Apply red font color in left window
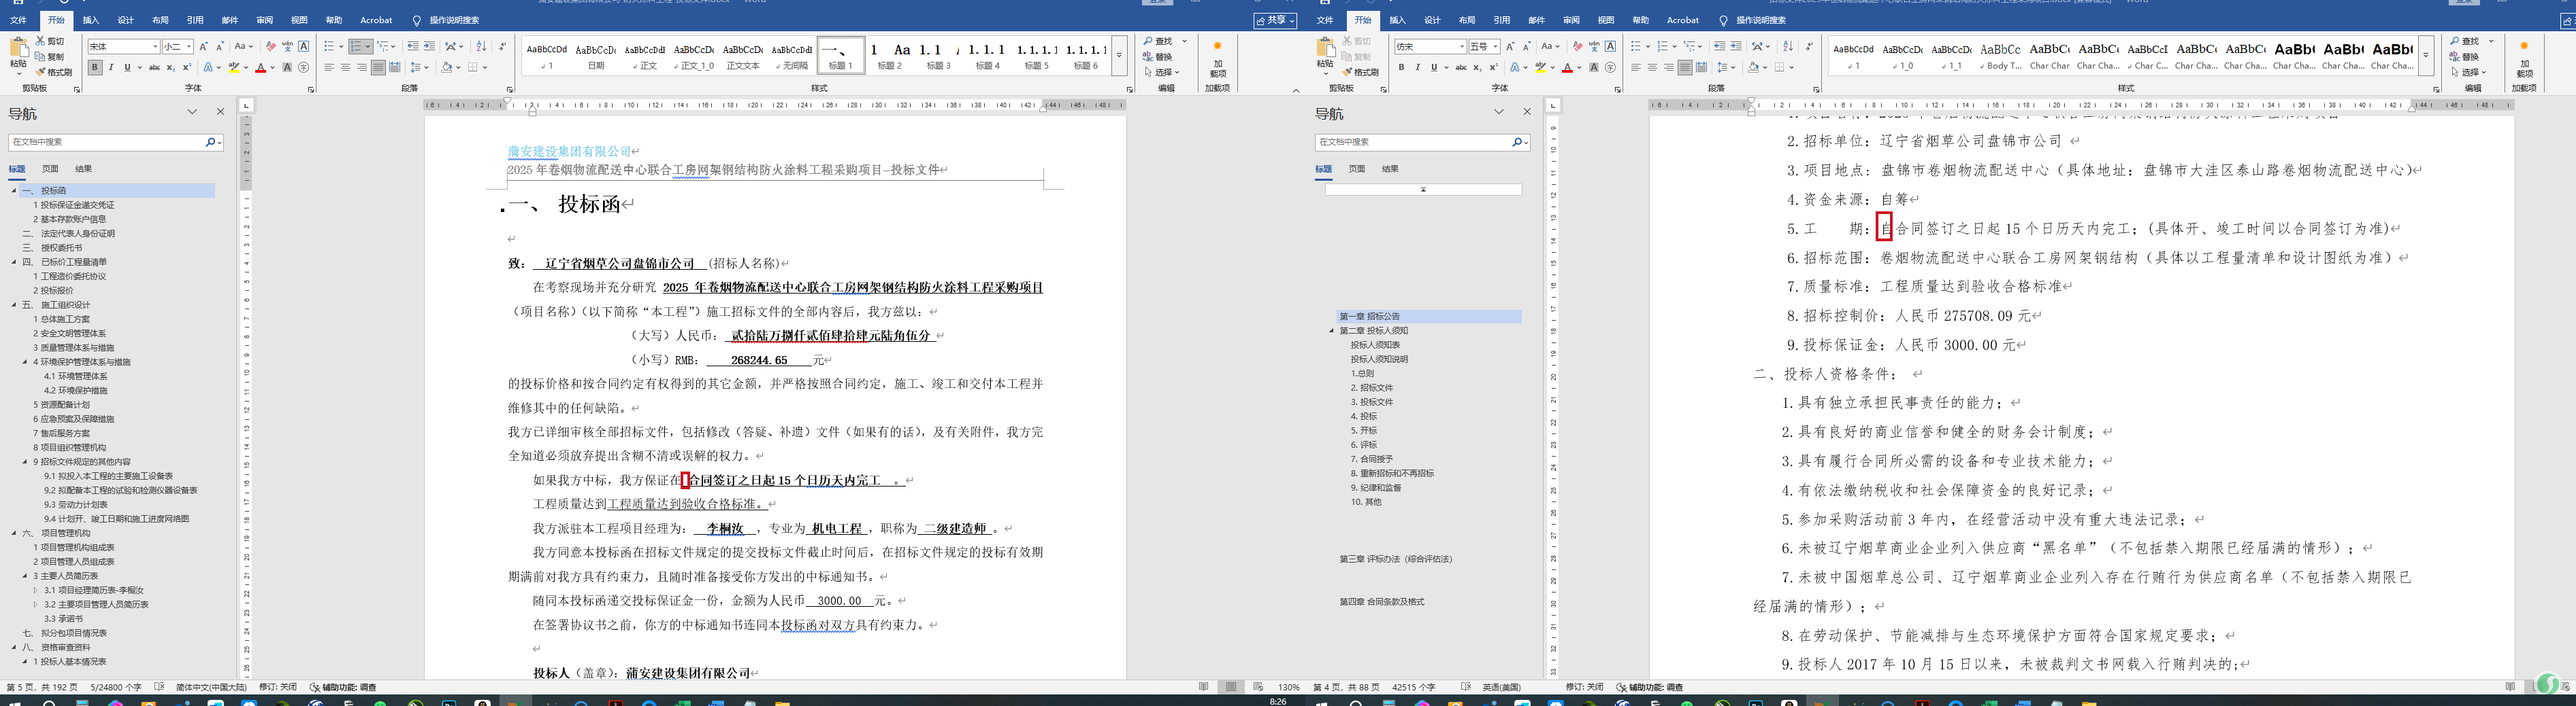Image resolution: width=2576 pixels, height=706 pixels. point(260,68)
